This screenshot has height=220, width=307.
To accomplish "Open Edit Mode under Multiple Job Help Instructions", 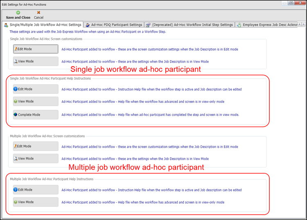I will [x=36, y=190].
